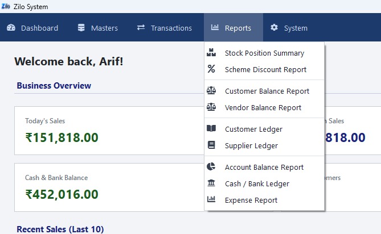Choose Cash / Bank Ledger

point(264,183)
